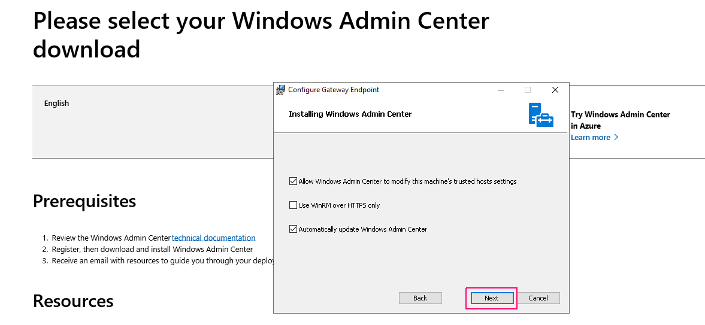The width and height of the screenshot is (705, 325).
Task: Go Back to the previous installer step
Action: [420, 298]
